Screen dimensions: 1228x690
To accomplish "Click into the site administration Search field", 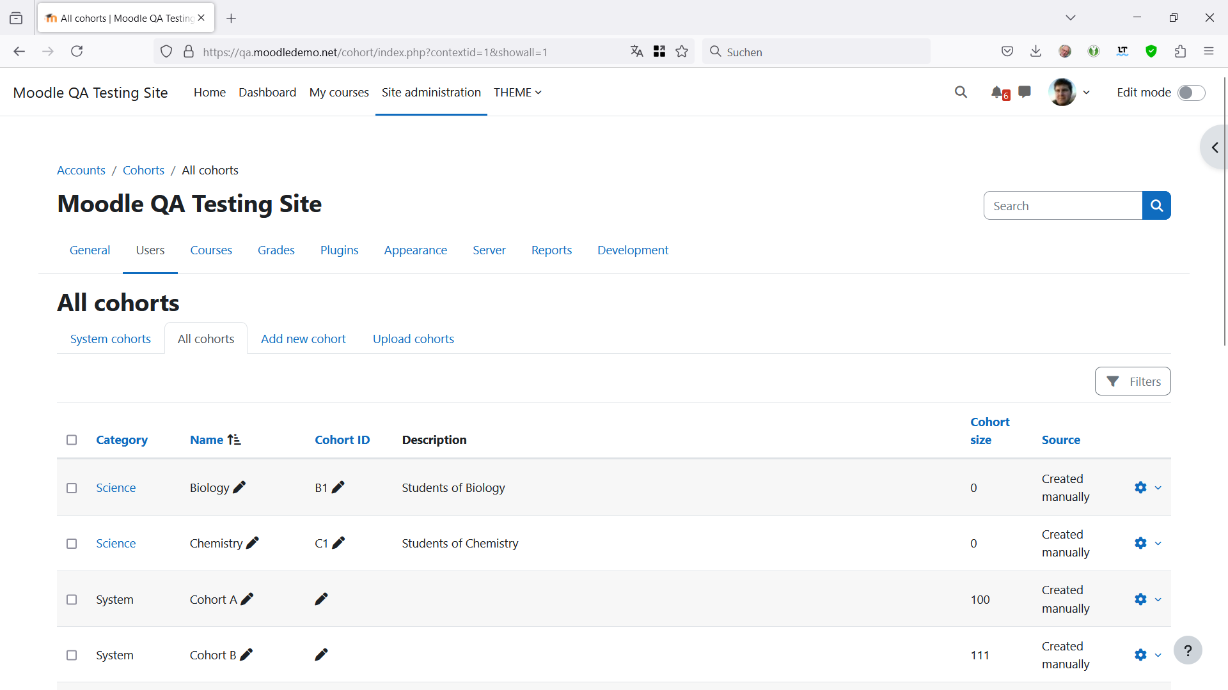I will click(1063, 206).
